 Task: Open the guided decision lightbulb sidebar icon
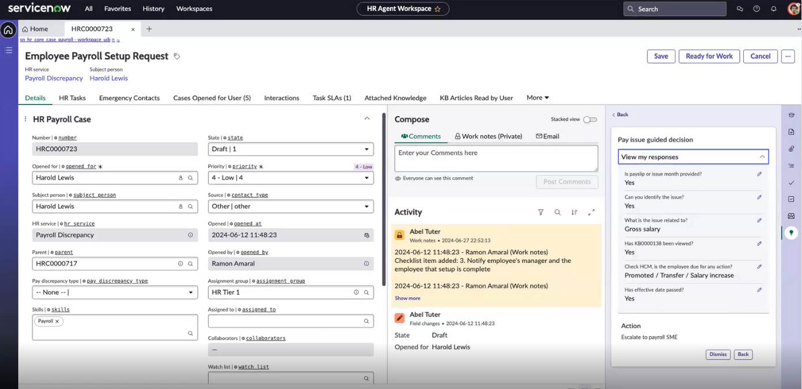click(792, 232)
